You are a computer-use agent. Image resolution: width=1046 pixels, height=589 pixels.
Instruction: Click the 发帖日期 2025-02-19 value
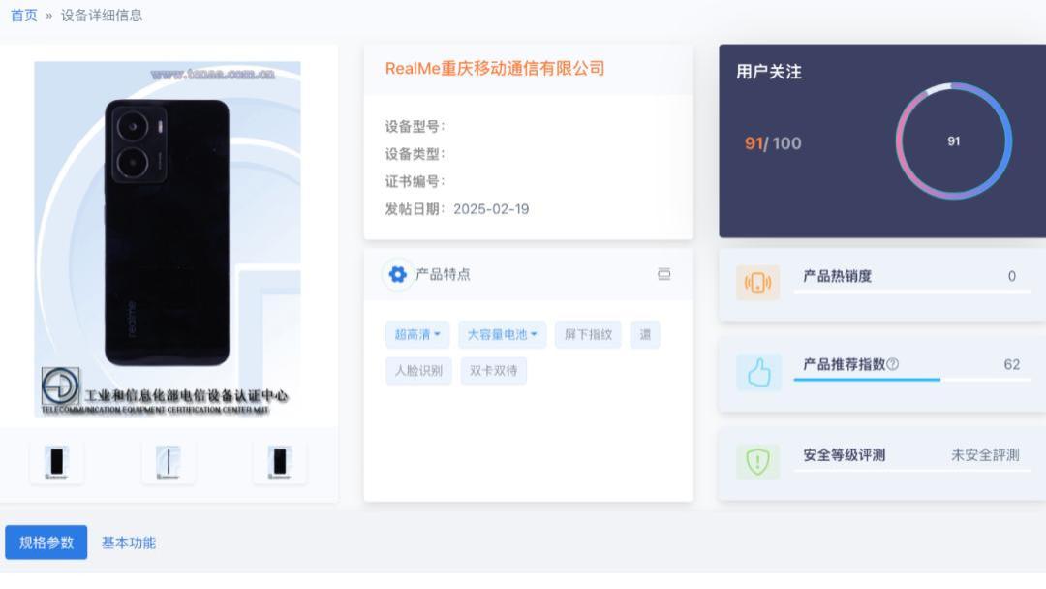coord(491,209)
